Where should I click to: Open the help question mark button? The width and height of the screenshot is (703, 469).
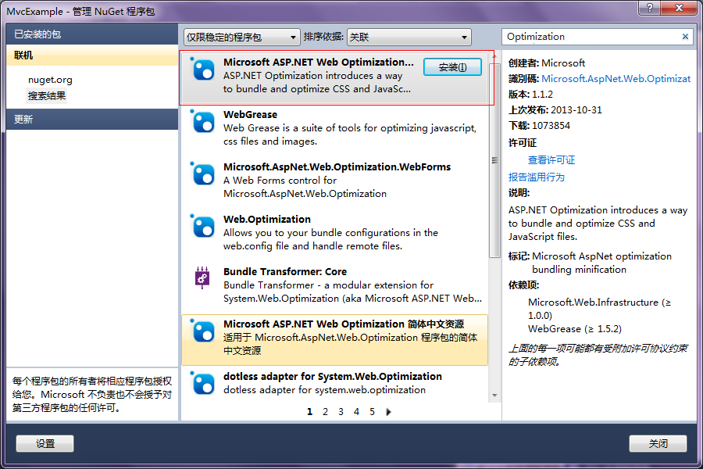tap(649, 7)
